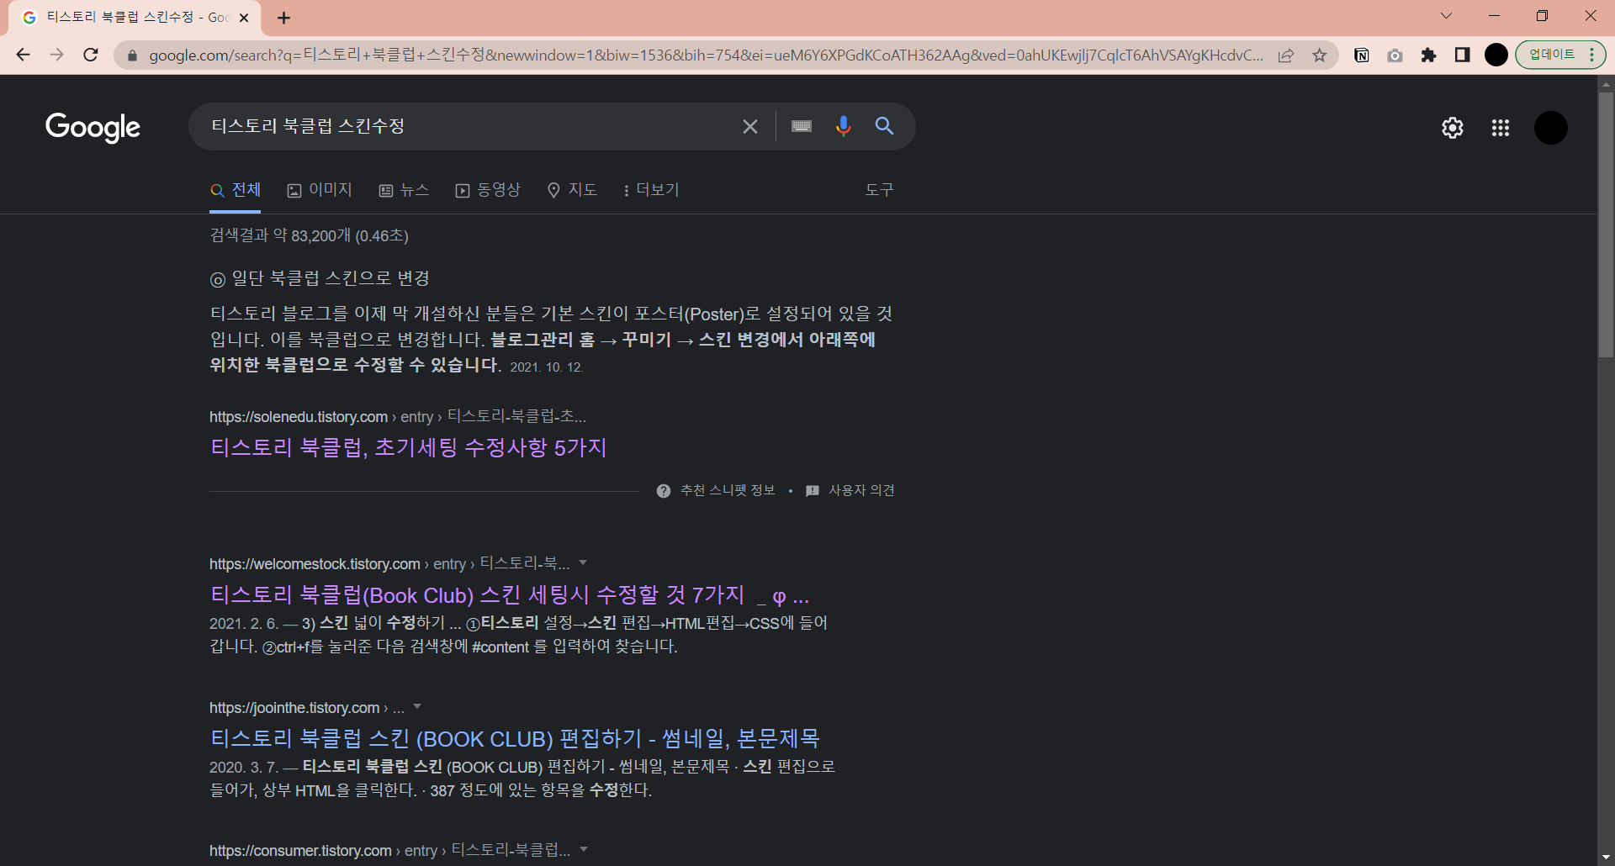Click the 검색결과 약 83,200개 stats text
1615x866 pixels.
(309, 235)
